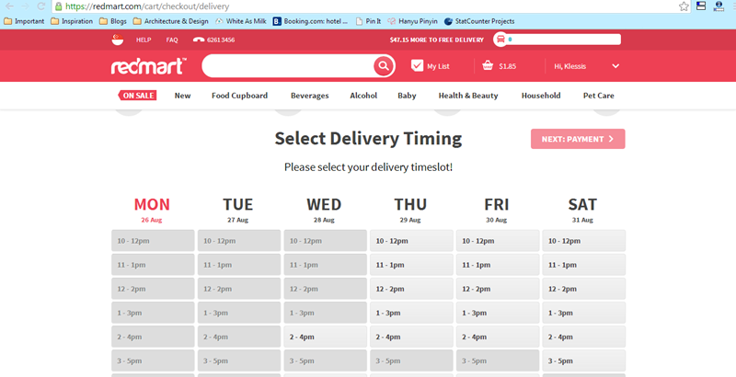Click the MON 26 Aug column header
The image size is (736, 377).
152,210
